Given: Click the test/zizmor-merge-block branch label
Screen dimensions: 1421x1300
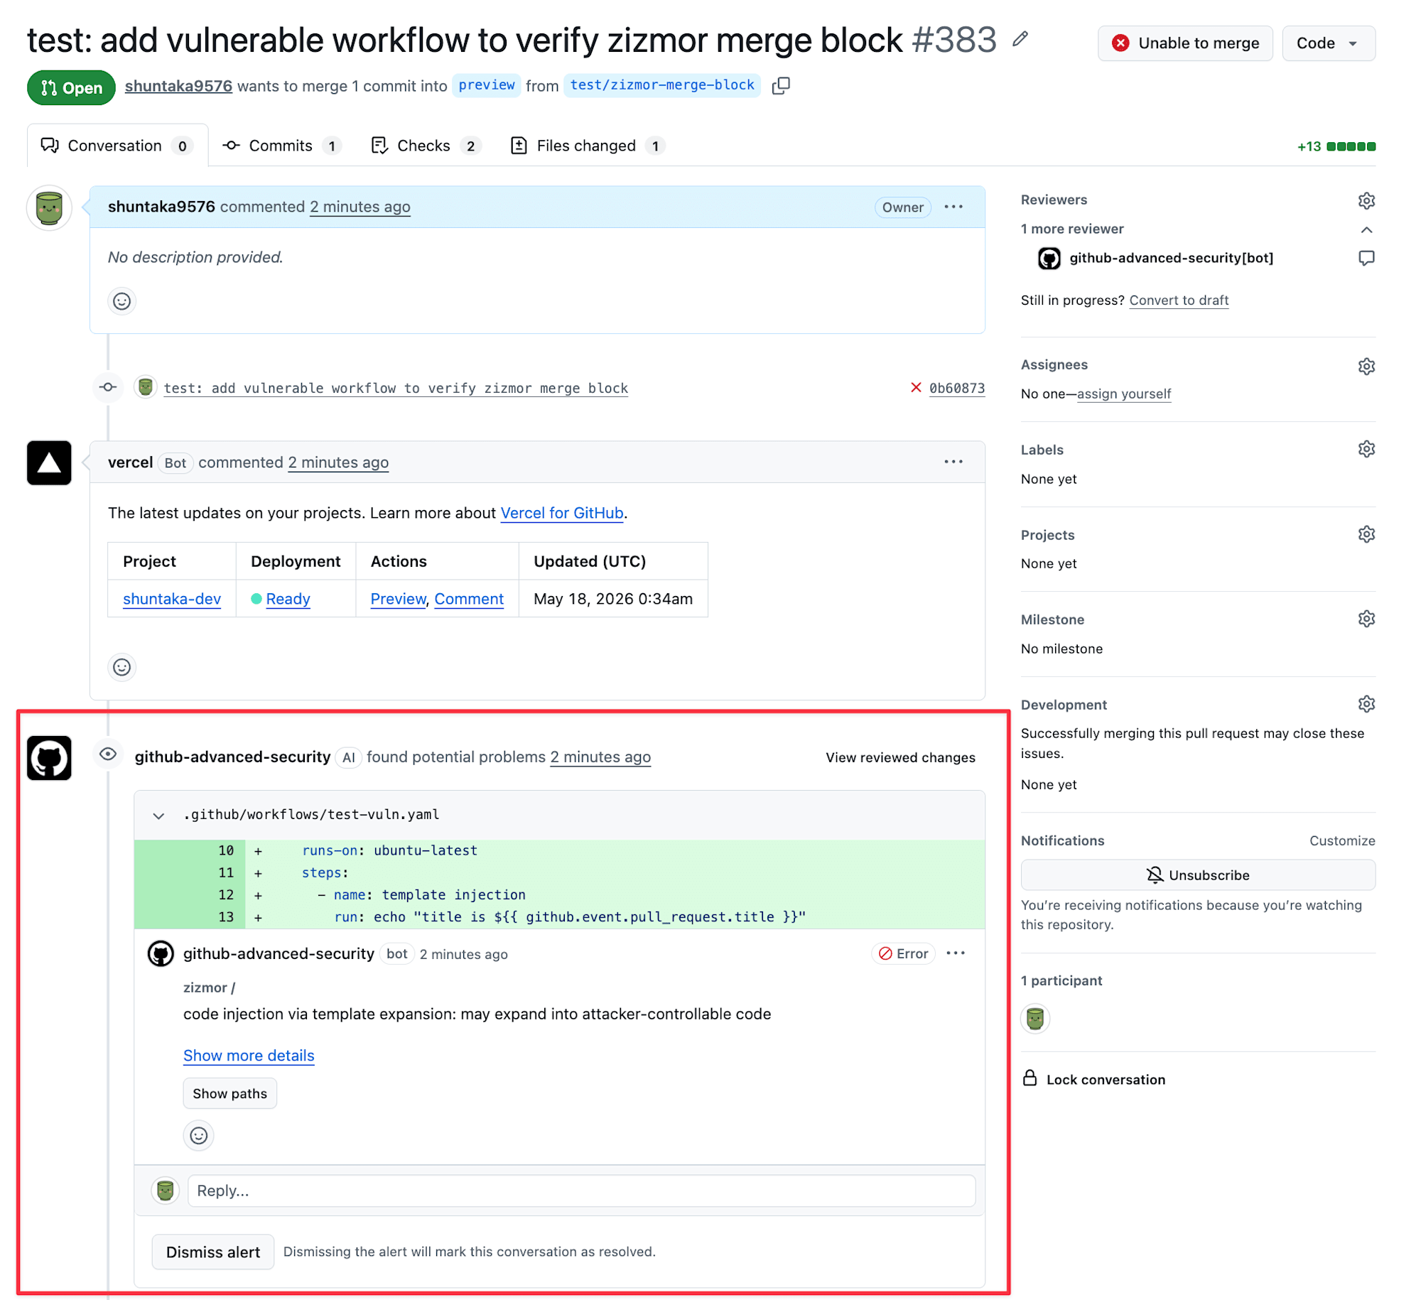Looking at the screenshot, I should click(662, 85).
